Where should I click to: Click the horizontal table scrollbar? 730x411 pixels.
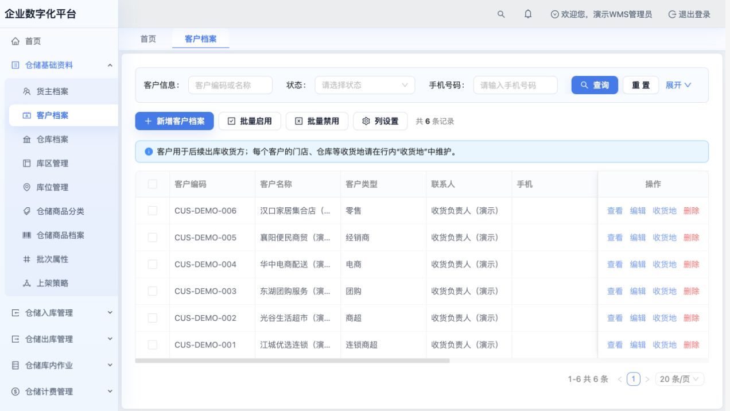(x=292, y=361)
